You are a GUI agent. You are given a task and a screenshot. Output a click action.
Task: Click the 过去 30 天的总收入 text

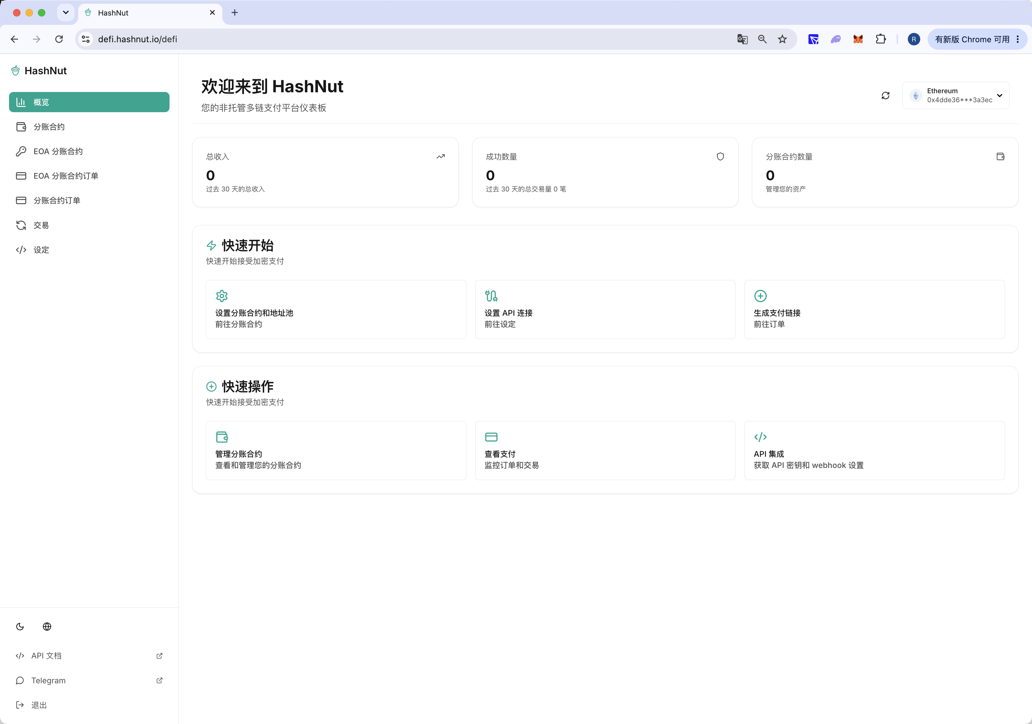236,189
